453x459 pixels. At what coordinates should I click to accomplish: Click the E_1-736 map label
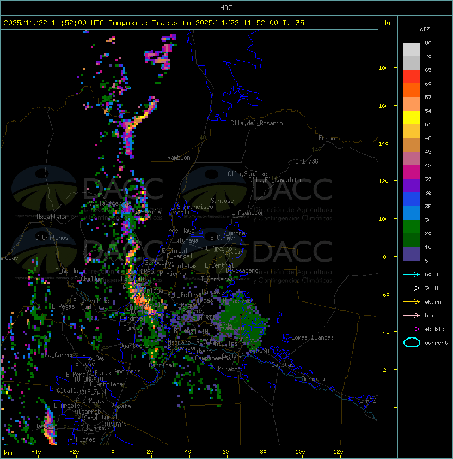(x=307, y=161)
